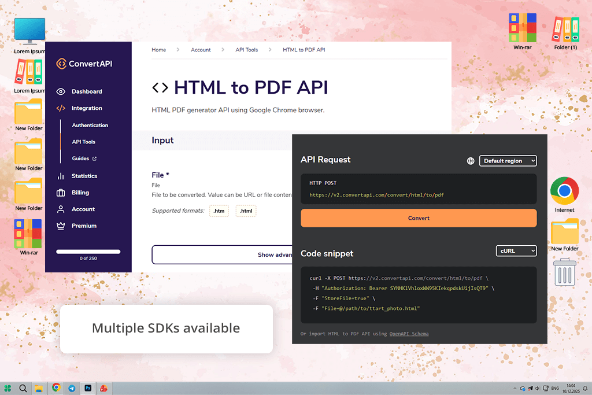
Task: Click the person icon next to sidebar Account
Action: click(61, 209)
